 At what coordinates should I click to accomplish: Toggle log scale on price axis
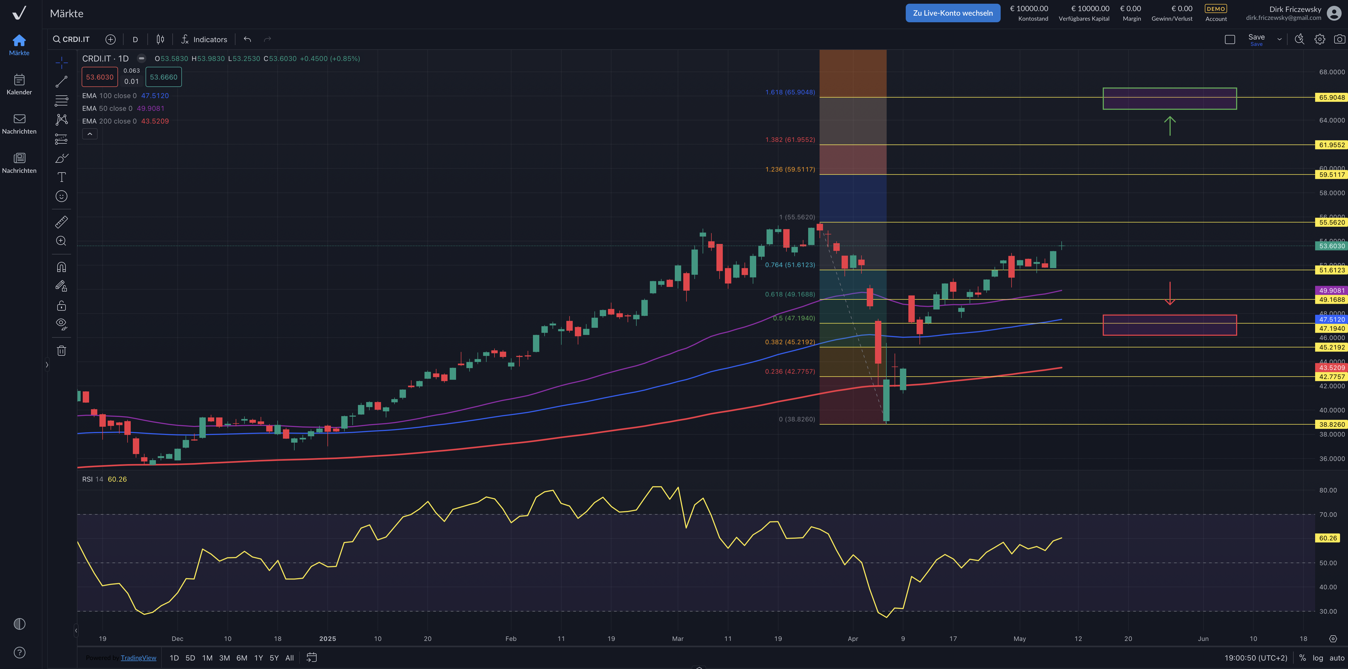point(1318,658)
